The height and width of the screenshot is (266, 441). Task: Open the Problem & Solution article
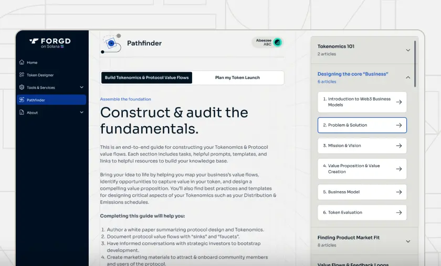(x=362, y=125)
